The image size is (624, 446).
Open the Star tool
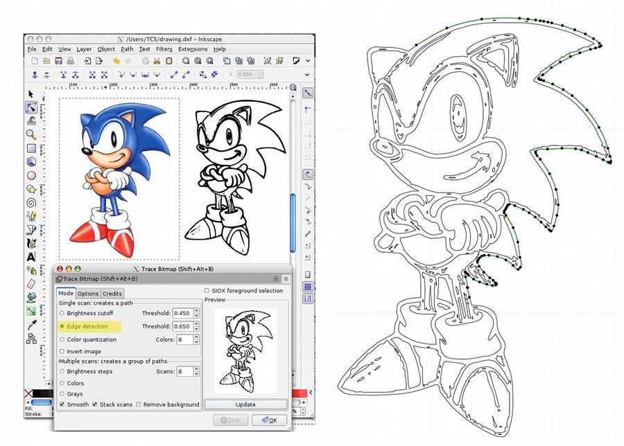[31, 190]
